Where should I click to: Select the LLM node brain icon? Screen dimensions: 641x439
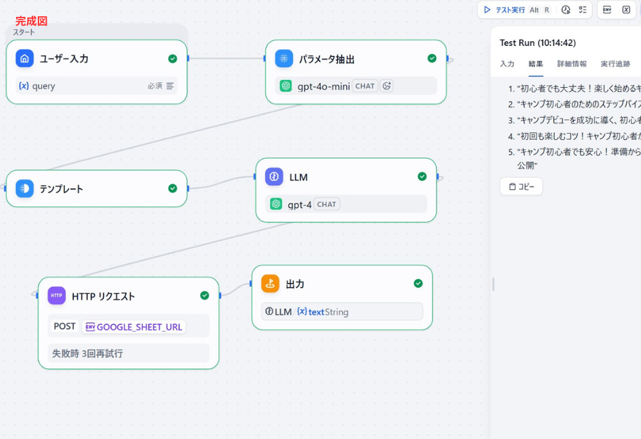[x=275, y=177]
